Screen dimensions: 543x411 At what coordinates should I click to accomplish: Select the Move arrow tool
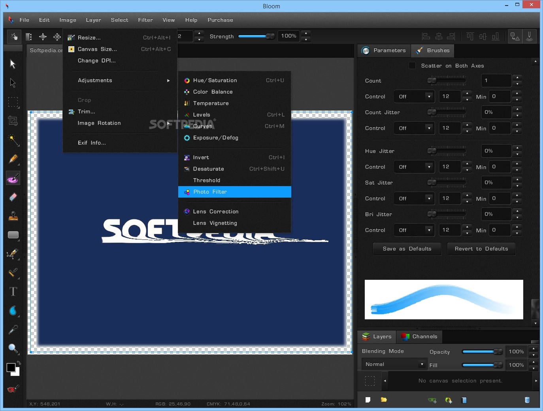pyautogui.click(x=13, y=64)
